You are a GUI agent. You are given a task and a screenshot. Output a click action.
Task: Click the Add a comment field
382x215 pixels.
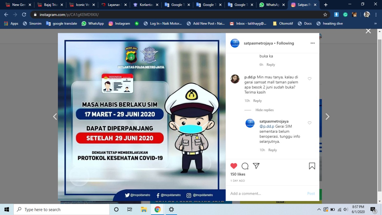click(x=266, y=193)
